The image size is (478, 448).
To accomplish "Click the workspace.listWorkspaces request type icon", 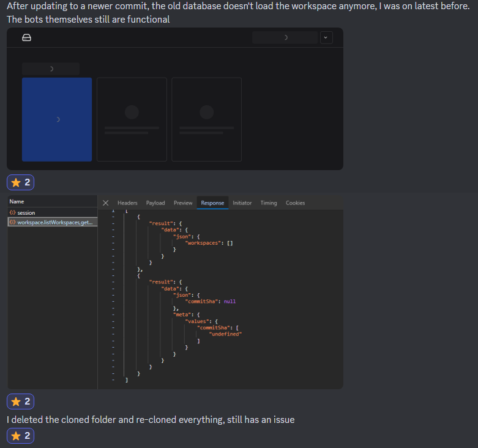I will 12,222.
